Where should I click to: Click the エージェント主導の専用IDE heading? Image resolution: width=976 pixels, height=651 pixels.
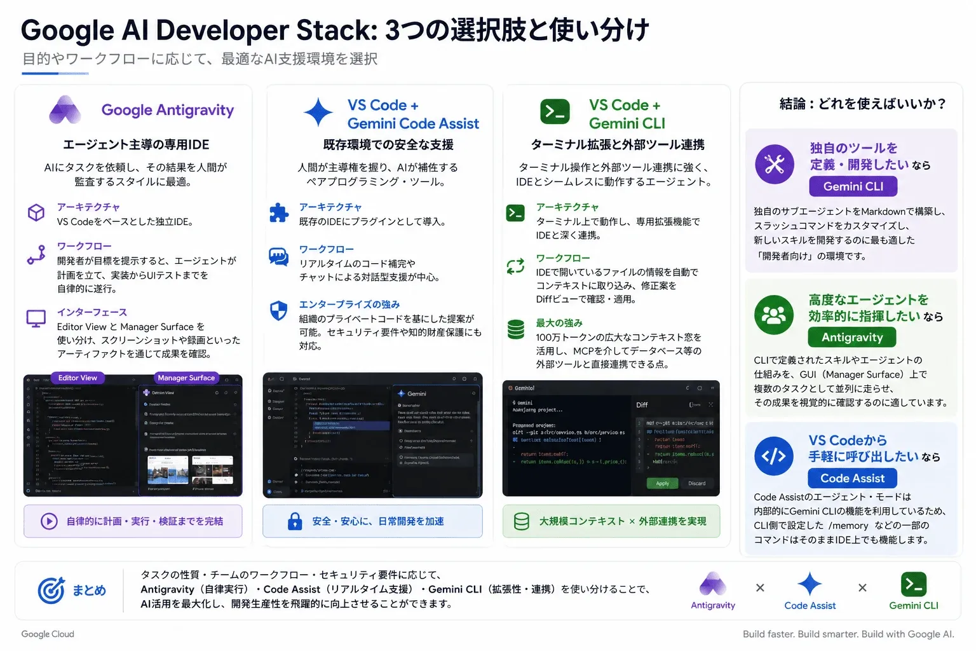pyautogui.click(x=136, y=144)
